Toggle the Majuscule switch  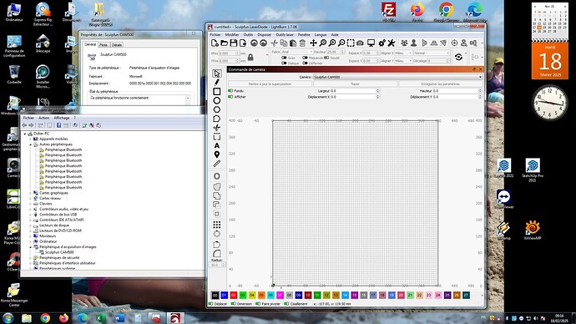click(x=305, y=58)
